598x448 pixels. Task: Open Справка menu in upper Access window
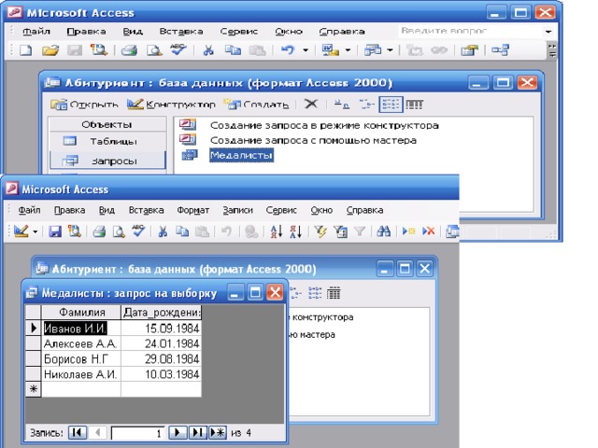pyautogui.click(x=342, y=31)
